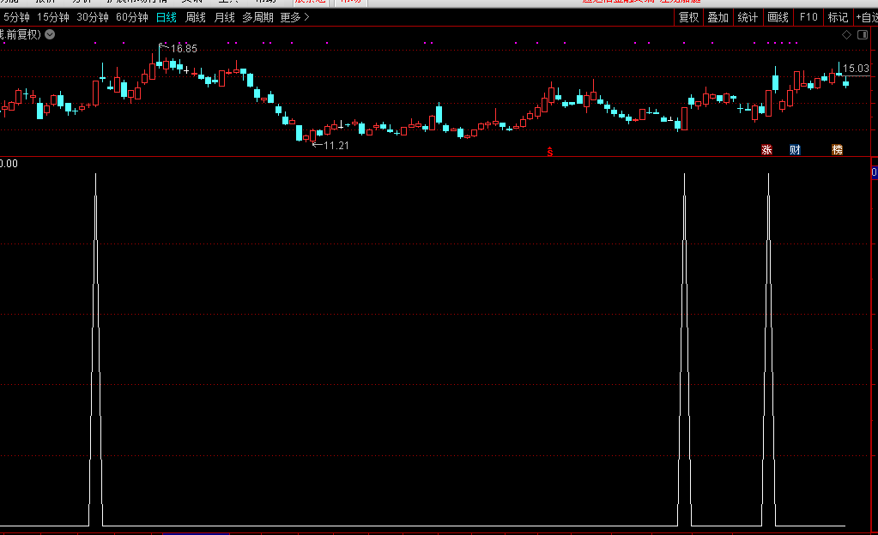This screenshot has height=535, width=878.
Task: Open the 画线 drawing tools
Action: [x=778, y=17]
